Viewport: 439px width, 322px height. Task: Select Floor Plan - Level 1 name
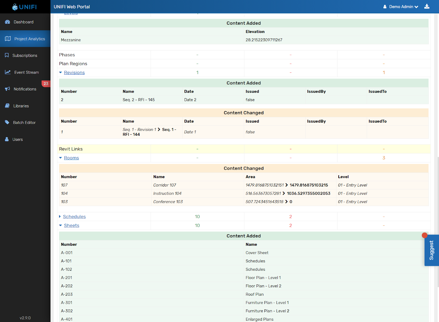263,278
